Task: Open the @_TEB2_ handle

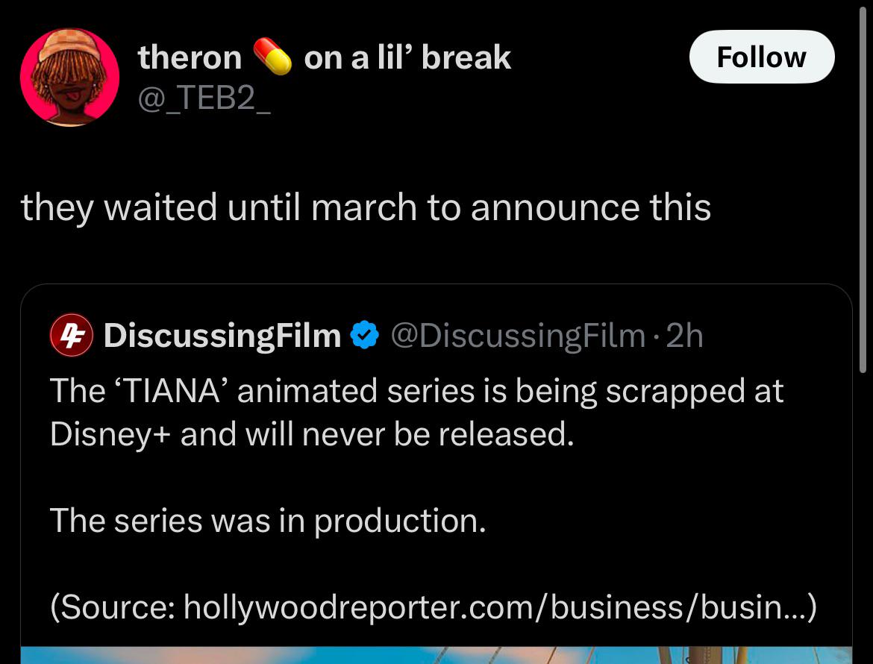Action: point(204,97)
